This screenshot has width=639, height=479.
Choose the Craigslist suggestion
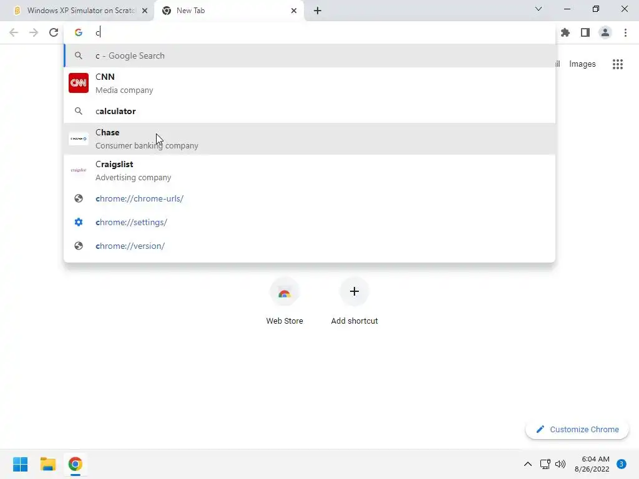click(x=310, y=170)
